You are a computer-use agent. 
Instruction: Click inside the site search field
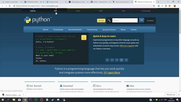(x=125, y=20)
